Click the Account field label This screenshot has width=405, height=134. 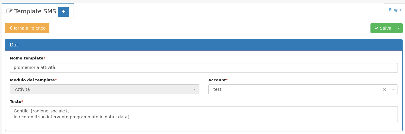pos(217,80)
